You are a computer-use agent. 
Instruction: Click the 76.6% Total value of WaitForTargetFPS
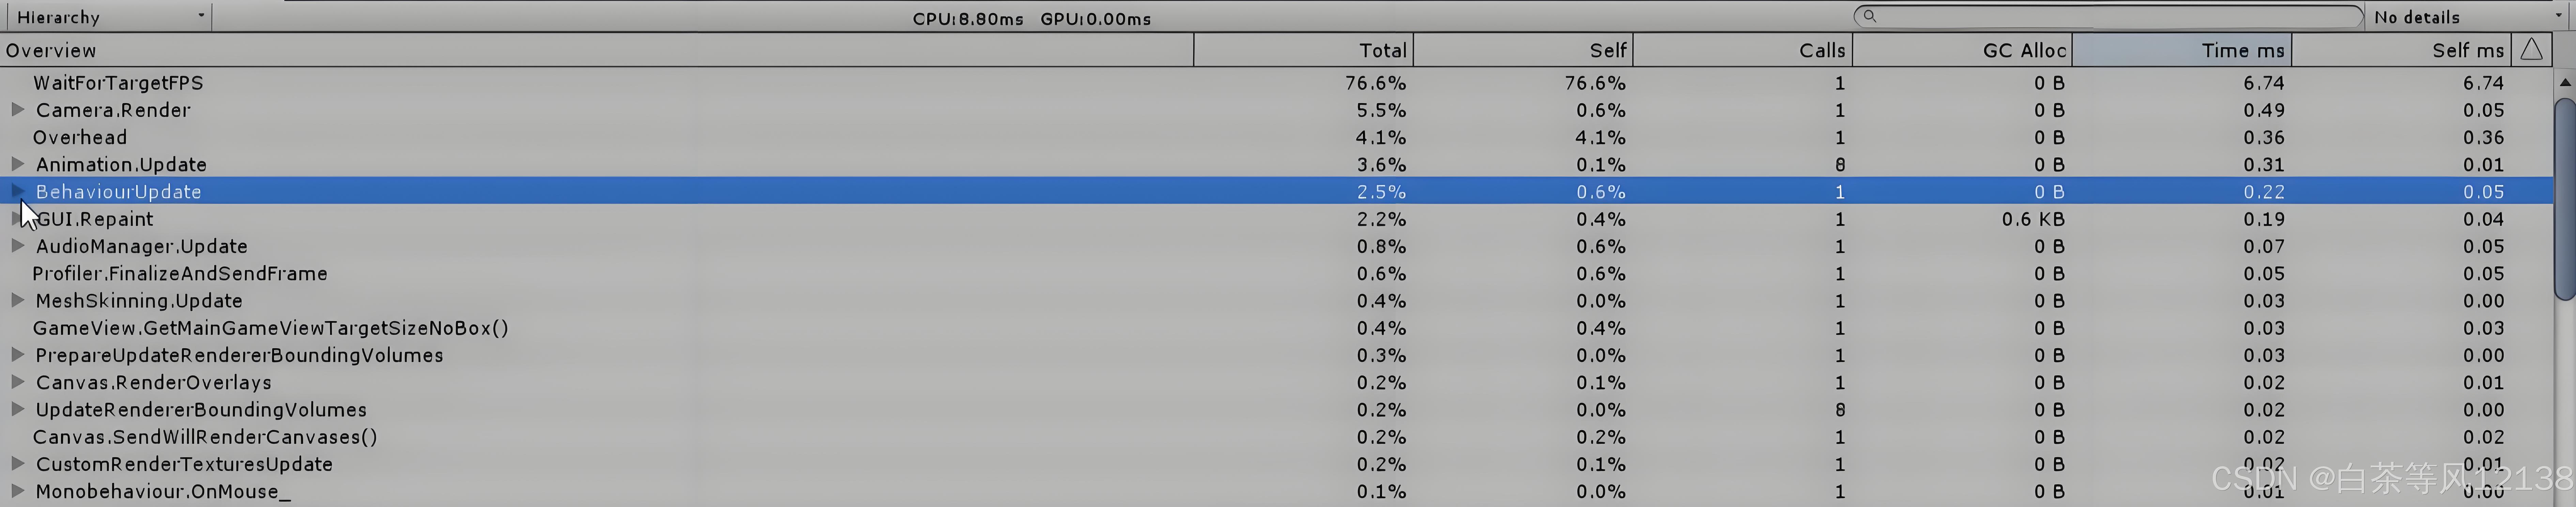click(1375, 83)
